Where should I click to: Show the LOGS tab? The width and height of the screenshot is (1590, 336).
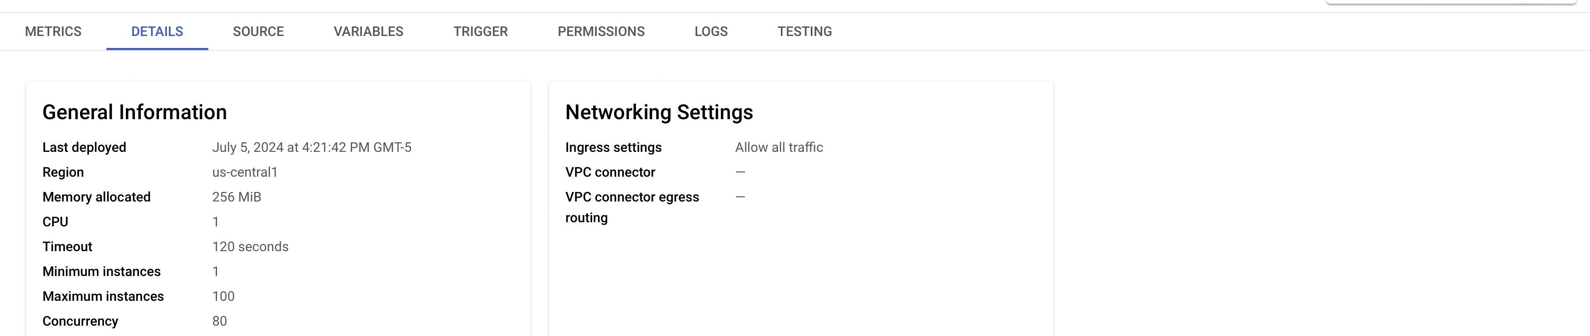click(x=711, y=31)
